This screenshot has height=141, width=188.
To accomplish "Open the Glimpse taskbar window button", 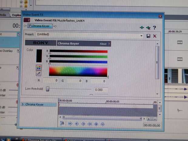I will (41, 140).
